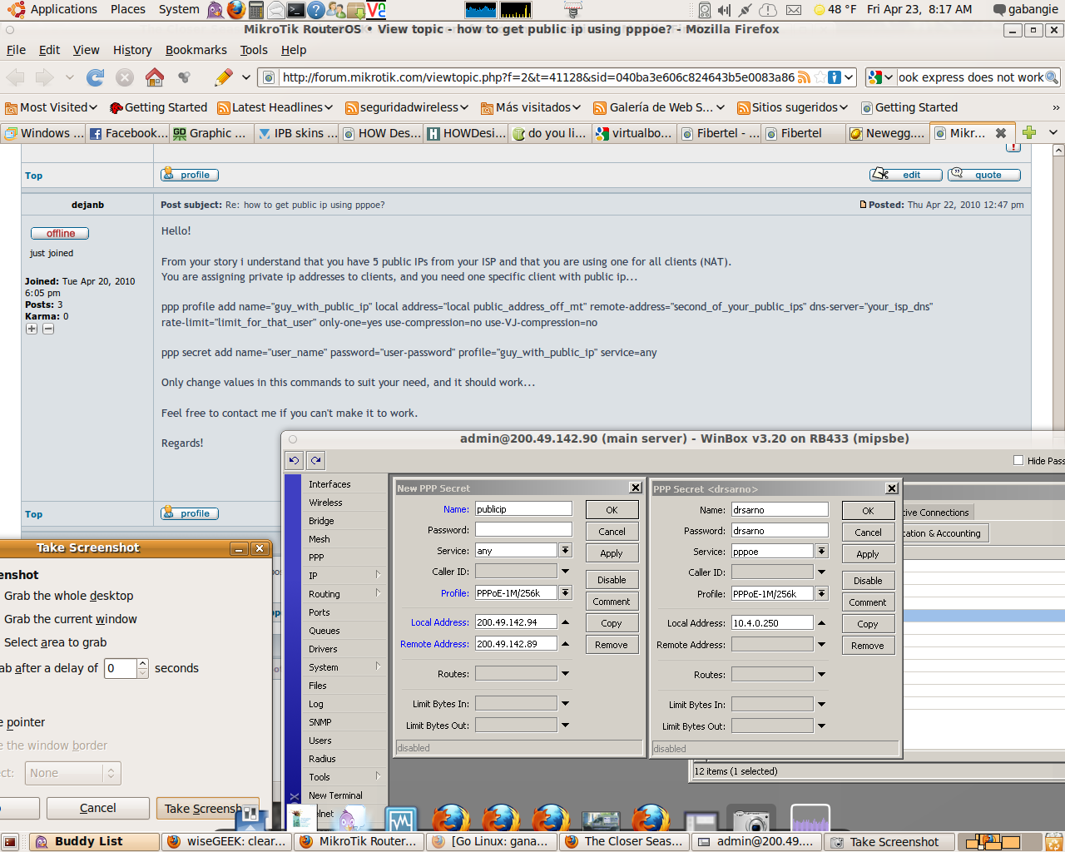Open the Bookmarks menu in Firefox

196,50
